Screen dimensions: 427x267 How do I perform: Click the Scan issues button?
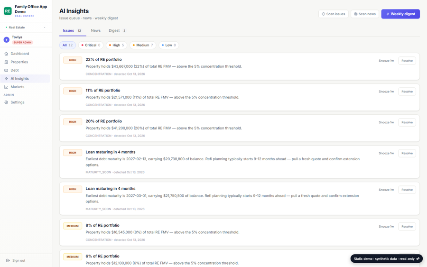[334, 14]
